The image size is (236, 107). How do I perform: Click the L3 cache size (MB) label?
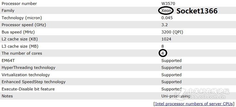point(20,46)
